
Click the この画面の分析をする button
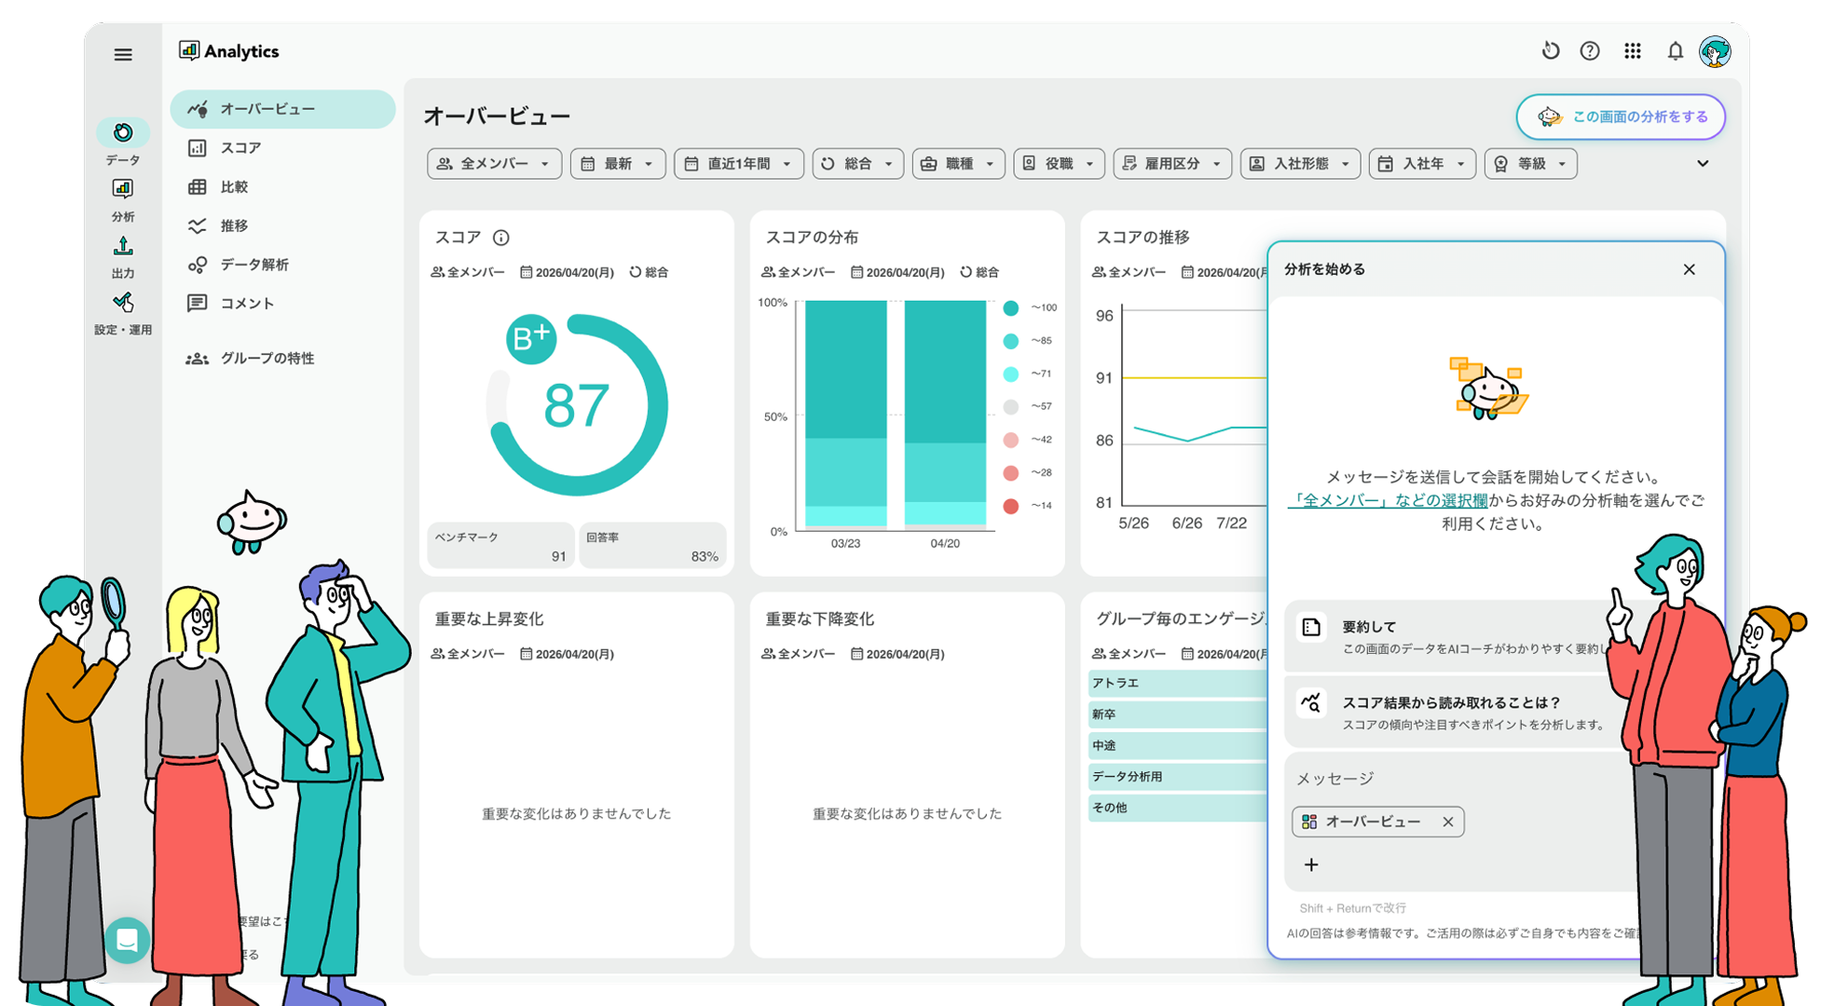pos(1621,117)
